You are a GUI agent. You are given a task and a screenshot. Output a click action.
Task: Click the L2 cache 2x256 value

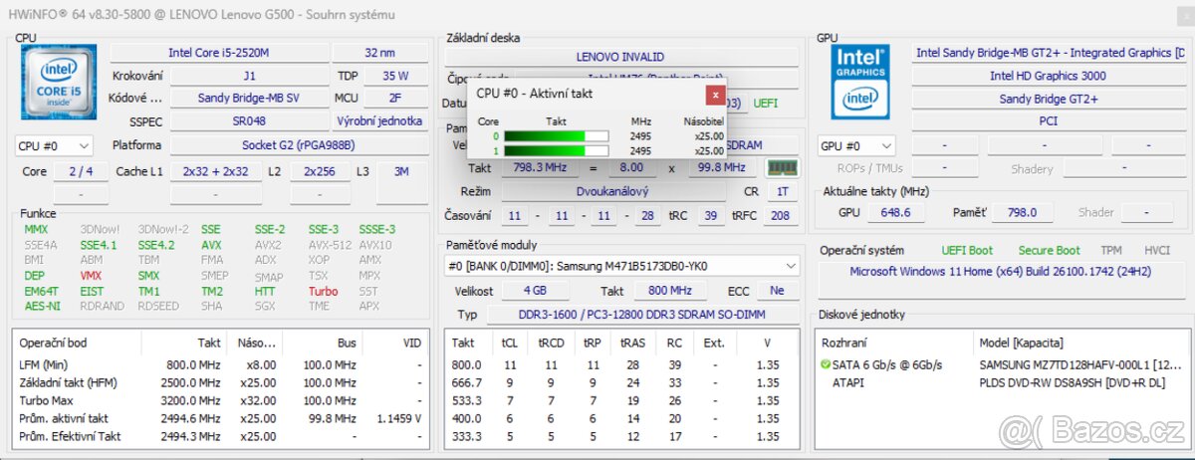(x=320, y=171)
